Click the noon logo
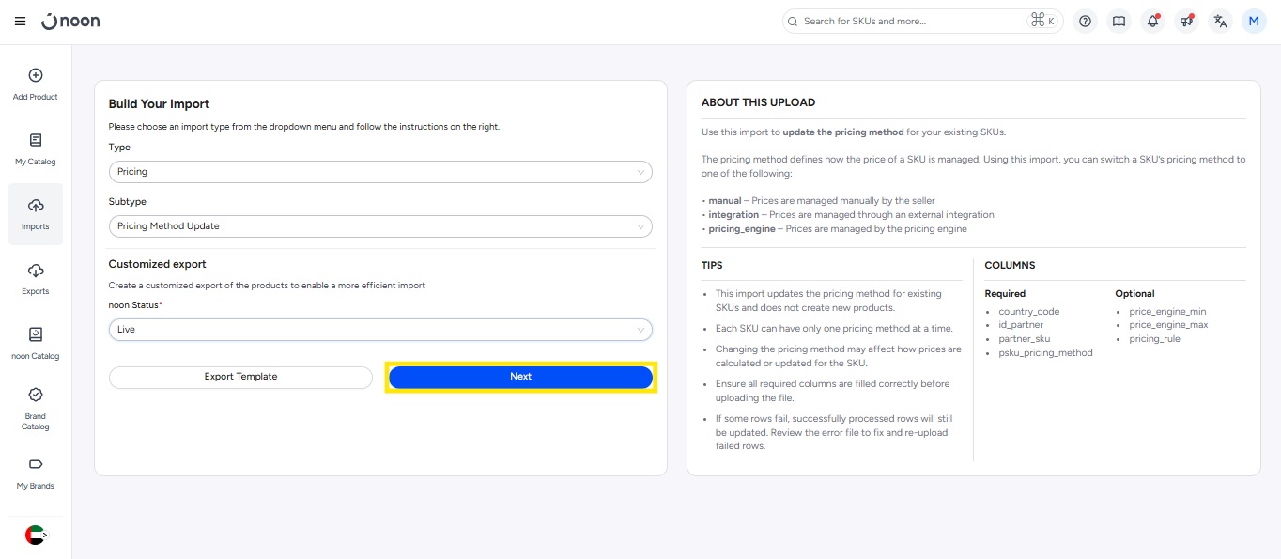Image resolution: width=1281 pixels, height=559 pixels. (x=71, y=21)
